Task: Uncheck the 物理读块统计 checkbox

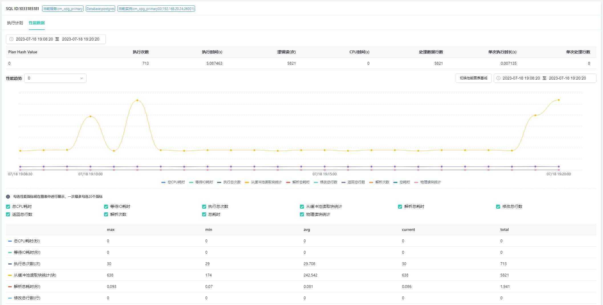Action: [x=302, y=214]
